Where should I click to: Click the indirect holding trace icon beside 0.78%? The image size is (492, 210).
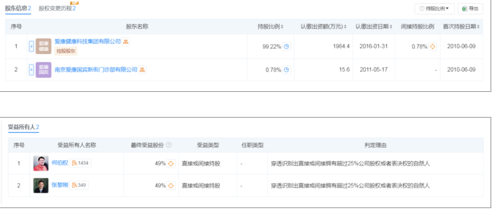(433, 47)
